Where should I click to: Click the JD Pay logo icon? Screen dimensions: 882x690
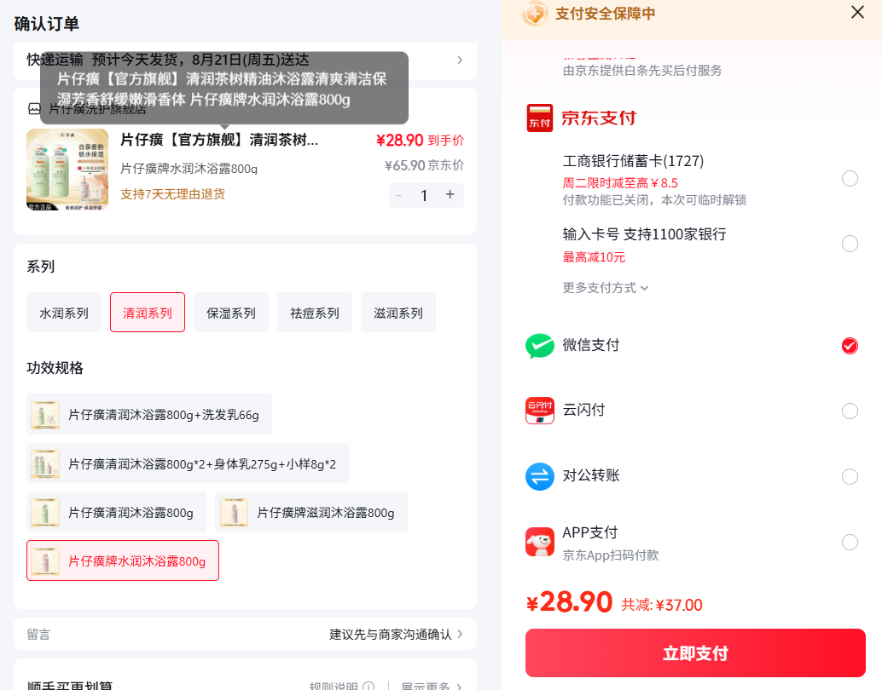[539, 118]
